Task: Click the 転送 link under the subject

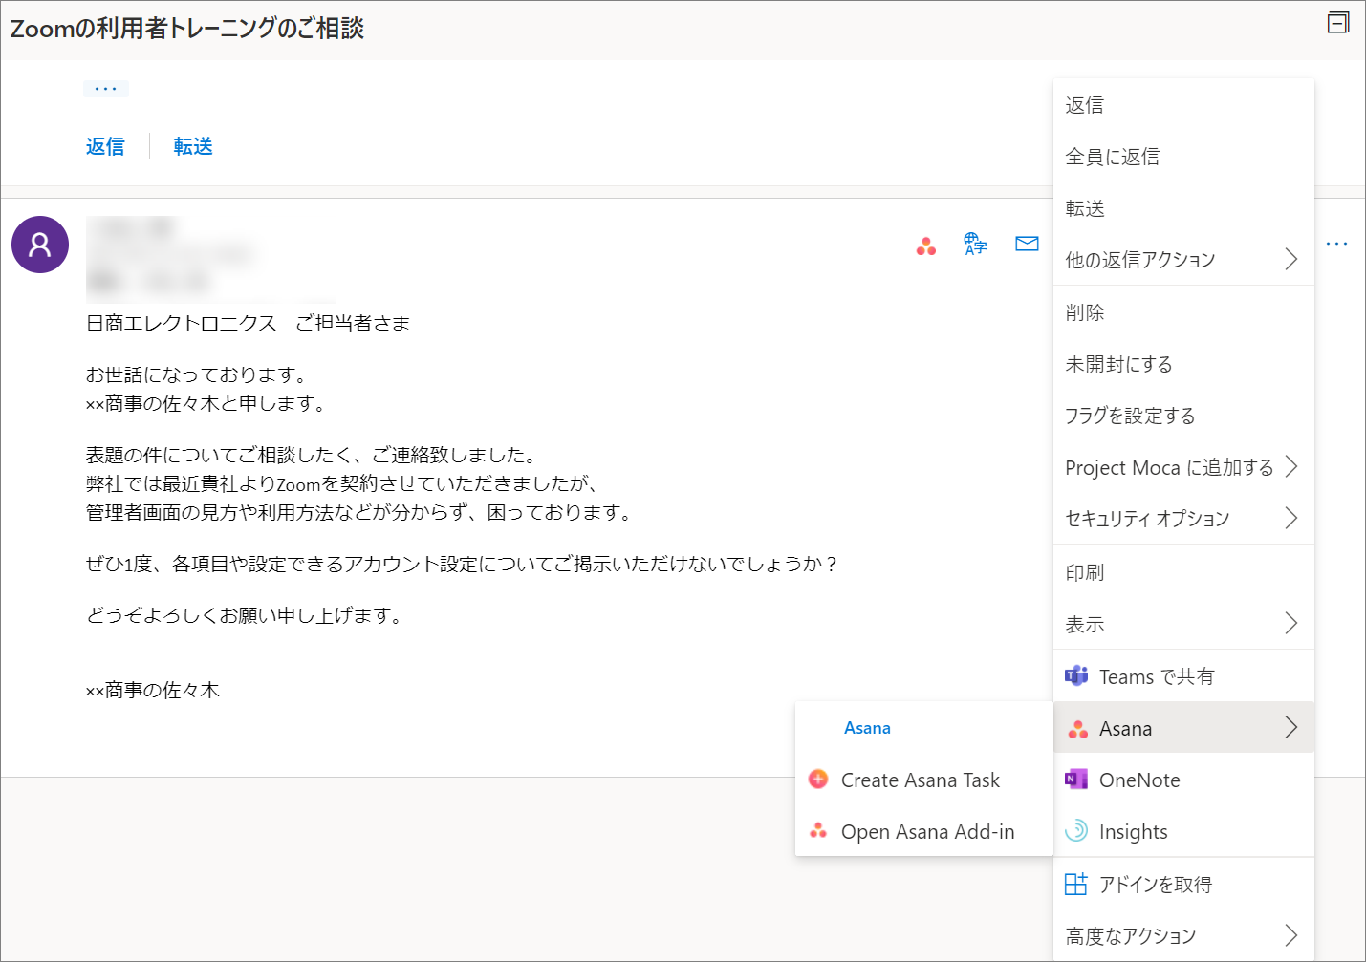Action: pyautogui.click(x=193, y=146)
